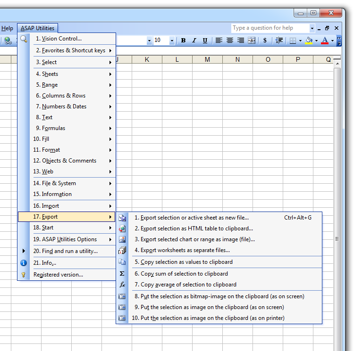Click the Font Color A icon
Viewport: 354px width, 351px height.
click(325, 41)
